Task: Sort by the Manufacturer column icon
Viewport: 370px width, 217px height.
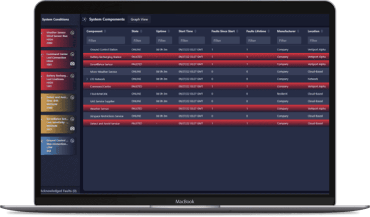Action: tap(298, 31)
